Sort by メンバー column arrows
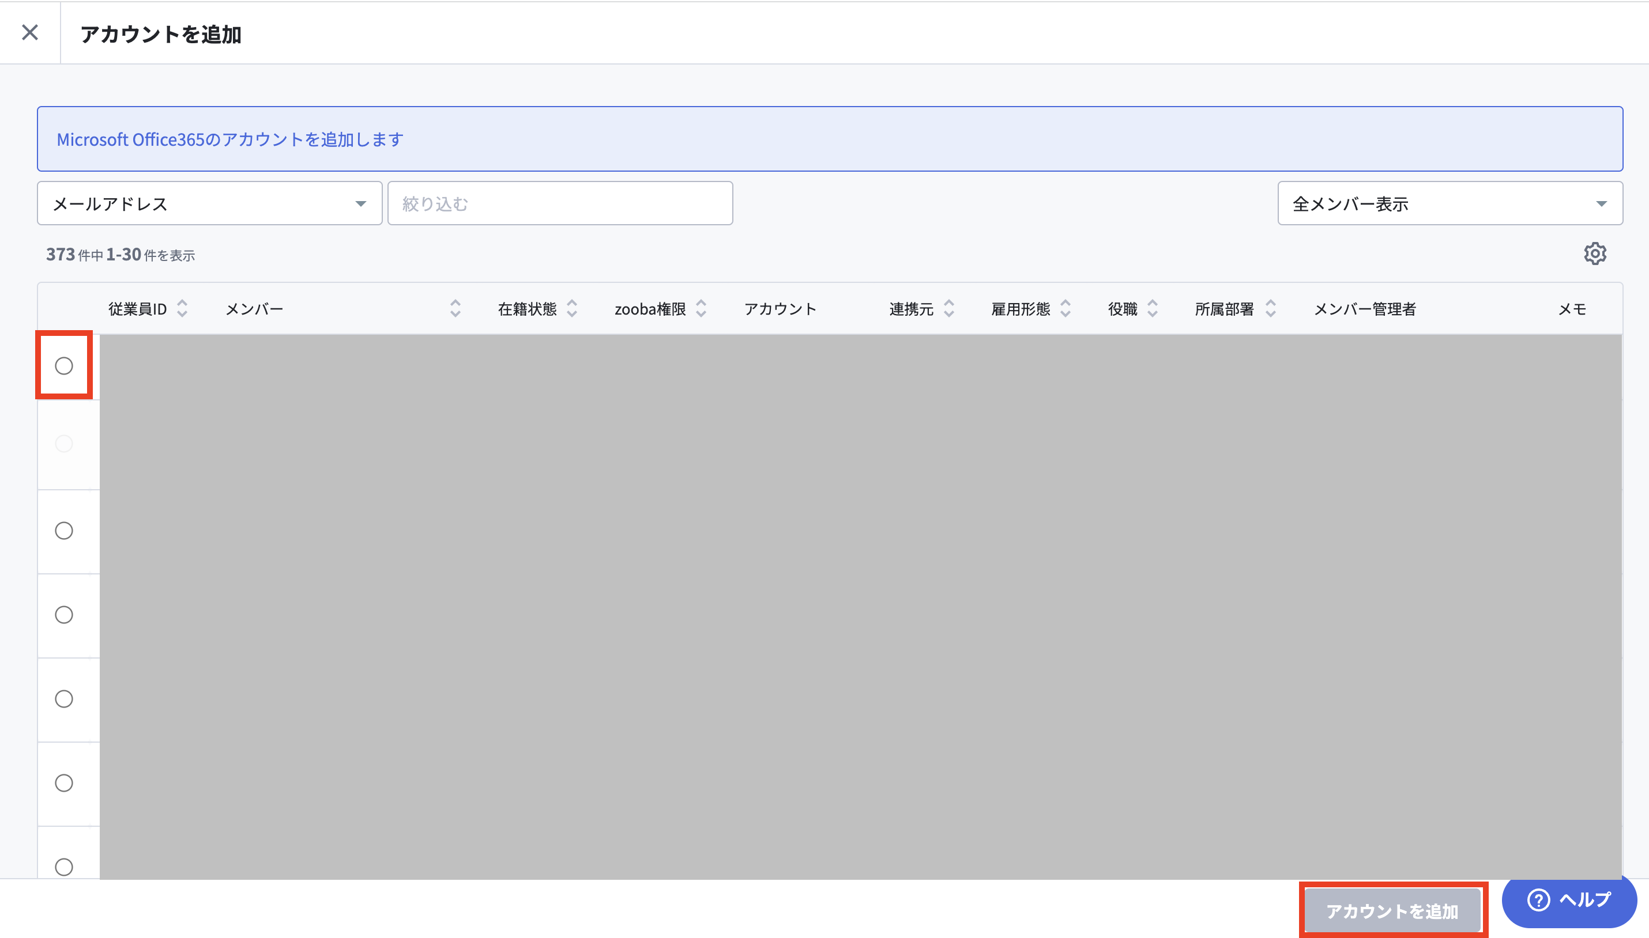Image resolution: width=1649 pixels, height=938 pixels. pyautogui.click(x=455, y=309)
